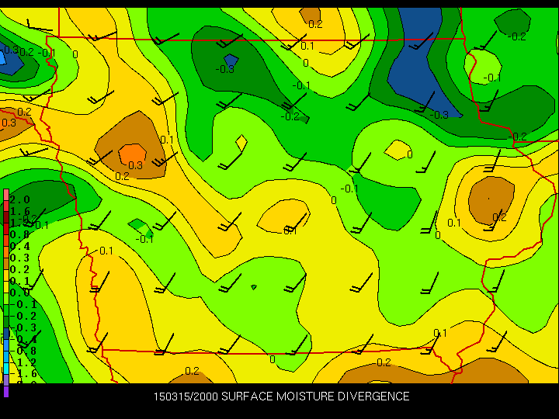Select the 0.2 label in top brown patch

click(315, 24)
